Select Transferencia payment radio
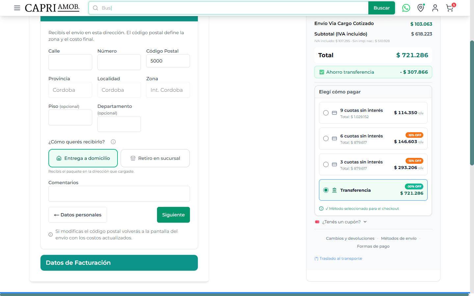474x296 pixels. 326,190
